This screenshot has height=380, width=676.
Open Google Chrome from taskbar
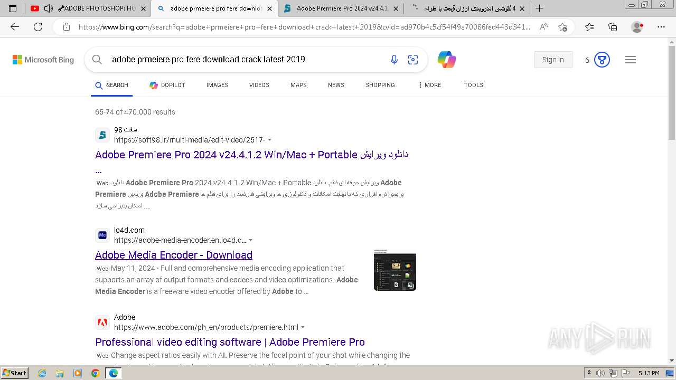pyautogui.click(x=95, y=373)
